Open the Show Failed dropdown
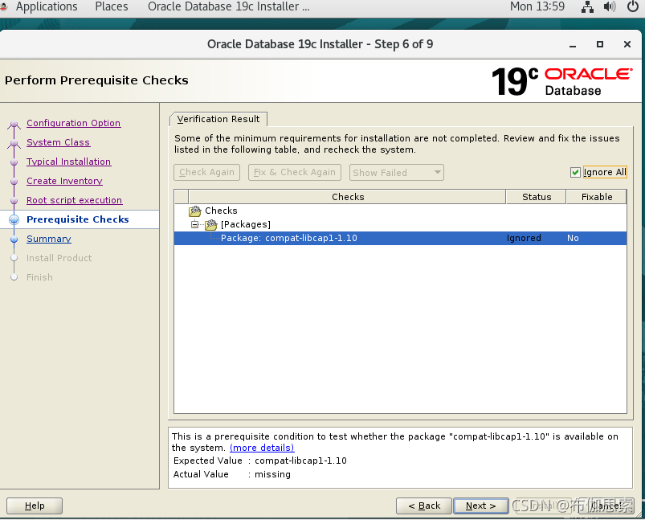Screen dimensions: 645x520 coord(397,173)
